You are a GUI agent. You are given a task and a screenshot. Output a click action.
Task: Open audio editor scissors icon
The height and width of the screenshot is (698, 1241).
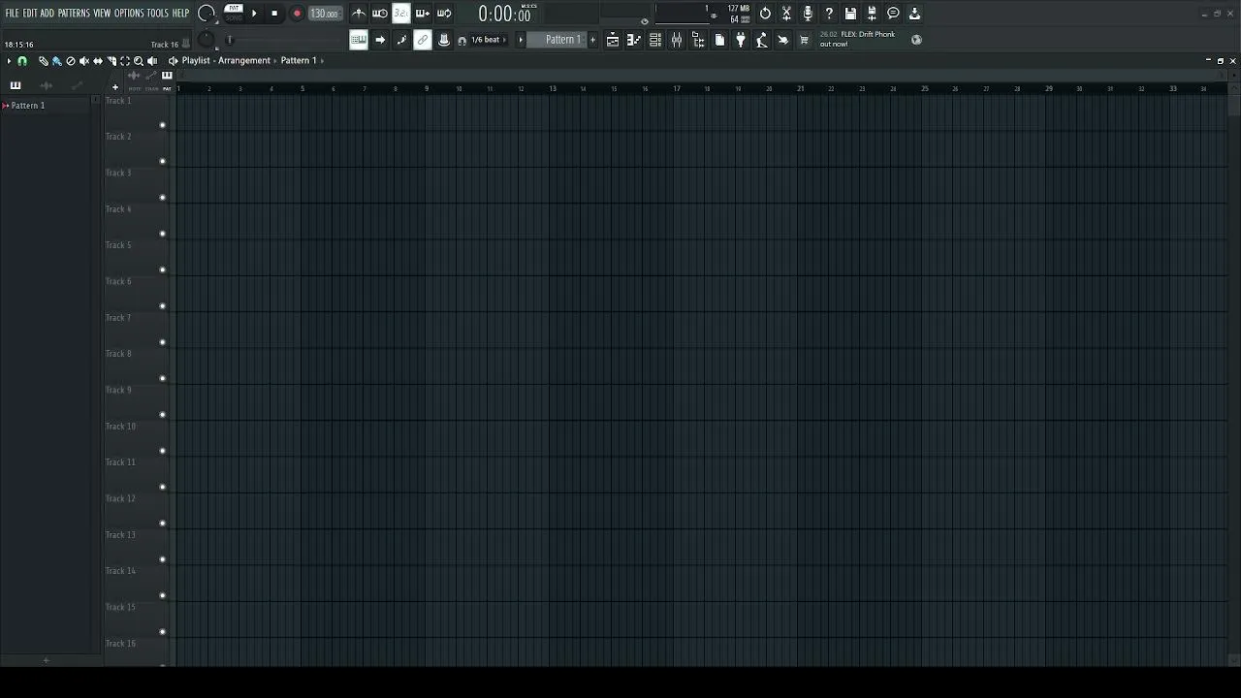pos(786,14)
